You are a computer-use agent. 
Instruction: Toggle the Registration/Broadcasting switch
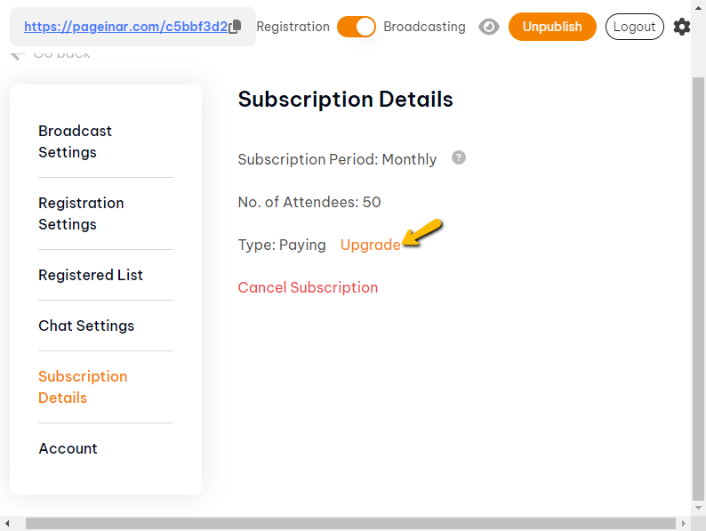pos(357,27)
